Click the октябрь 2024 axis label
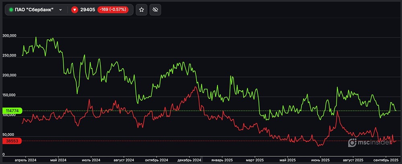The height and width of the screenshot is (164, 402). [157, 160]
